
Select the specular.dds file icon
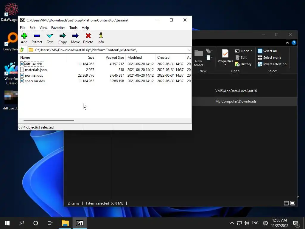[22, 81]
